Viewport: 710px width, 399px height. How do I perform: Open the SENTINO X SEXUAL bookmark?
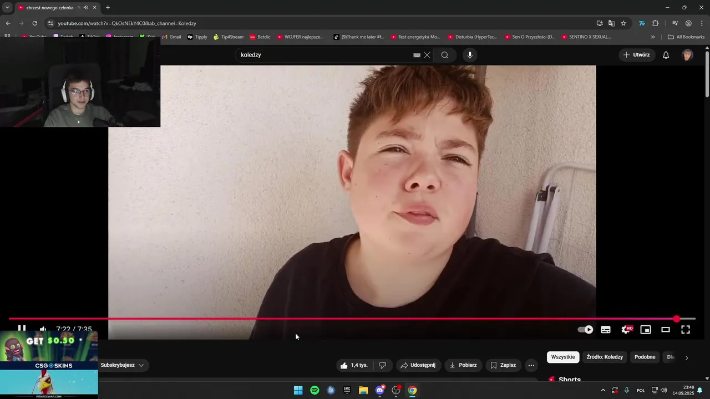(586, 37)
